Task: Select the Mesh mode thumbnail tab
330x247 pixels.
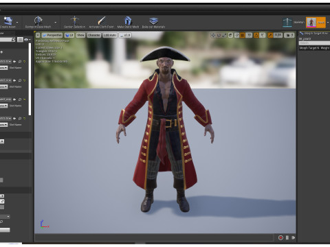Action: [316, 23]
